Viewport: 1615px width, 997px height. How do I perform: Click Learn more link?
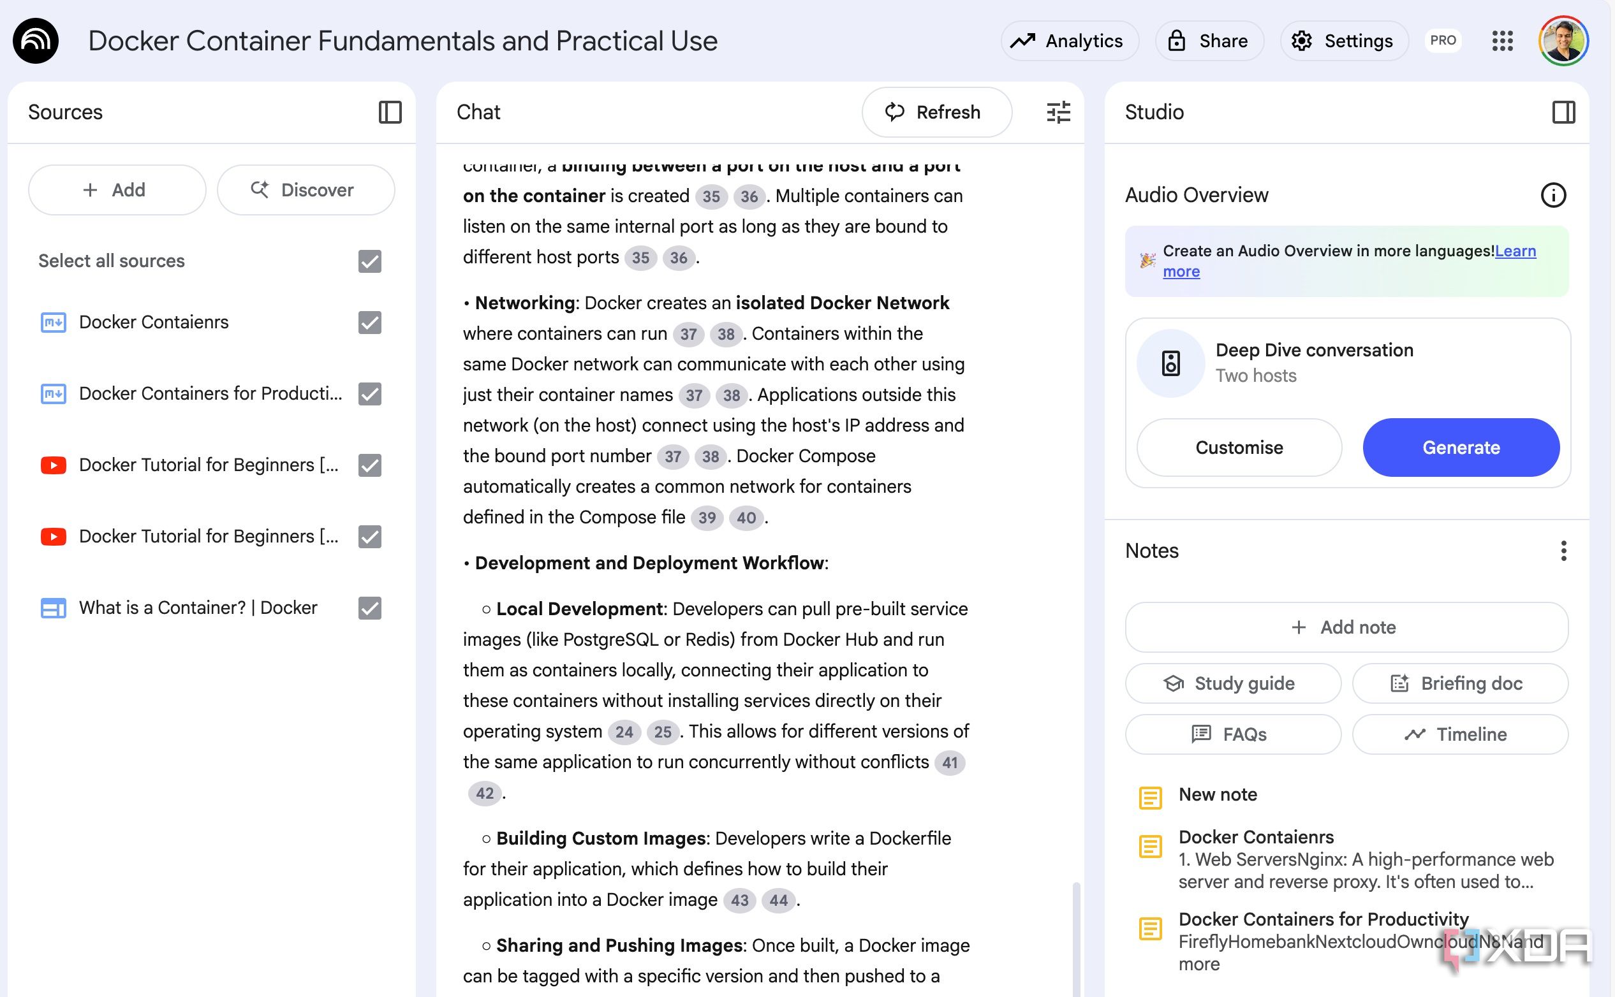coord(1515,251)
